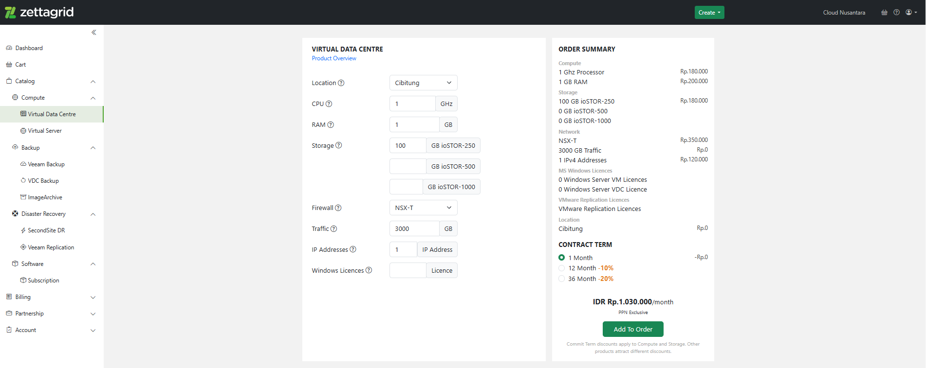Click the Backup icon in sidebar
This screenshot has width=926, height=368.
pyautogui.click(x=15, y=147)
